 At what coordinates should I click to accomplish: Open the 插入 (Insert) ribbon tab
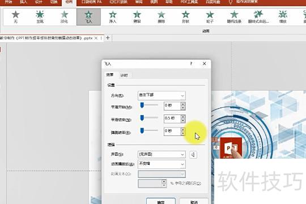tap(23, 2)
